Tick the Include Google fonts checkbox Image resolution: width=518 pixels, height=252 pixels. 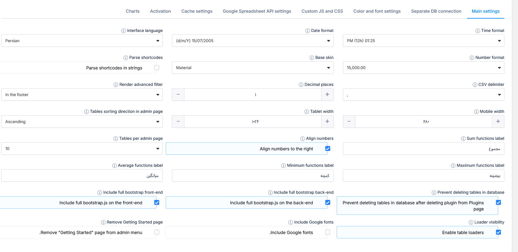click(328, 232)
